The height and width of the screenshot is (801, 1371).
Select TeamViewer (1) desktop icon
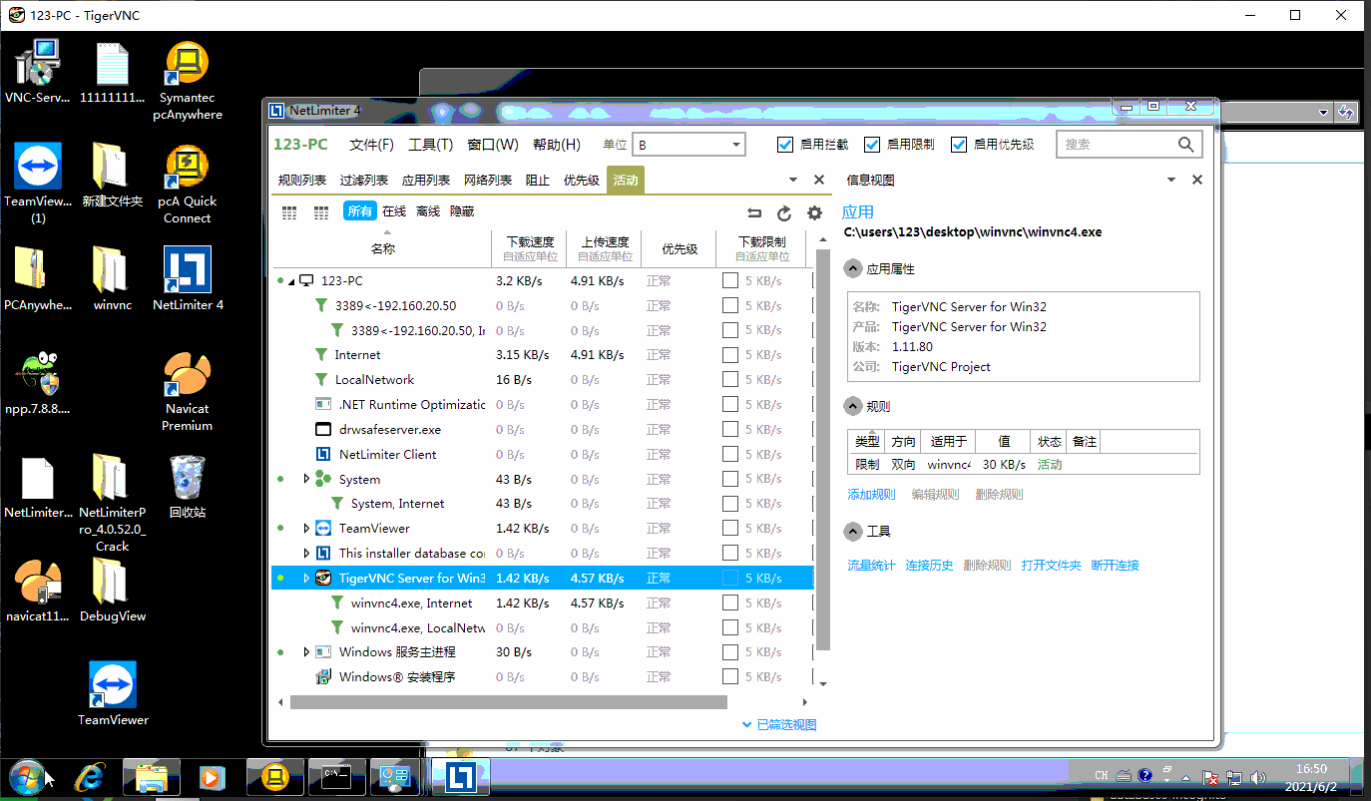(x=38, y=185)
